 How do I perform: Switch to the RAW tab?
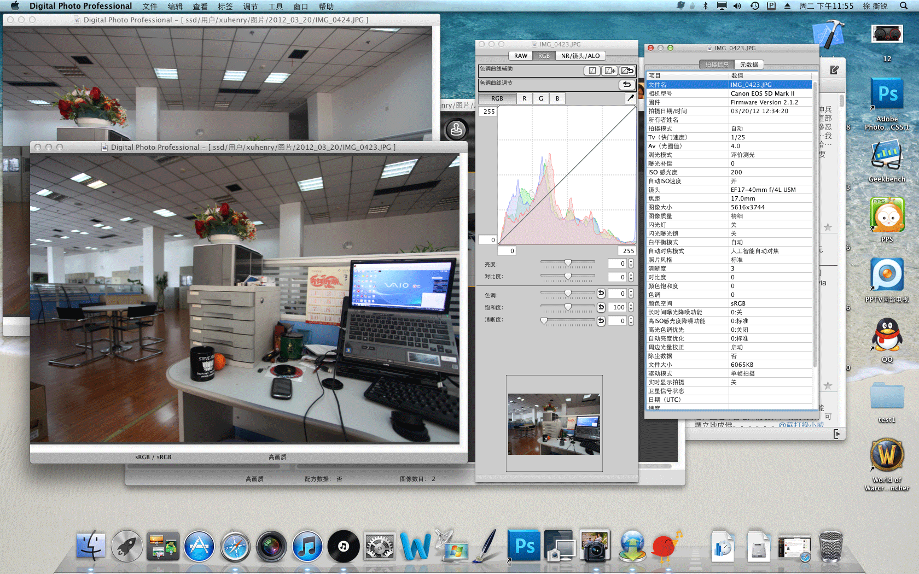520,56
